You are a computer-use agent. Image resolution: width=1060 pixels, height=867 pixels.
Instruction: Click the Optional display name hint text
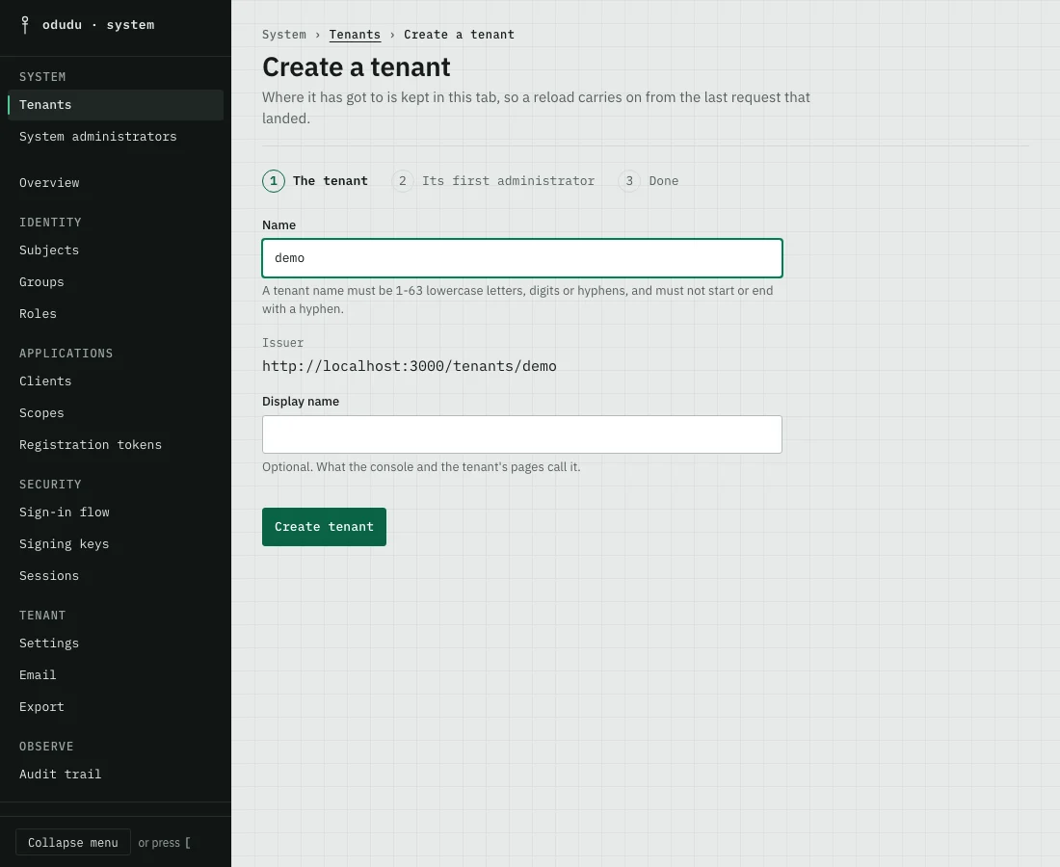[x=421, y=467]
